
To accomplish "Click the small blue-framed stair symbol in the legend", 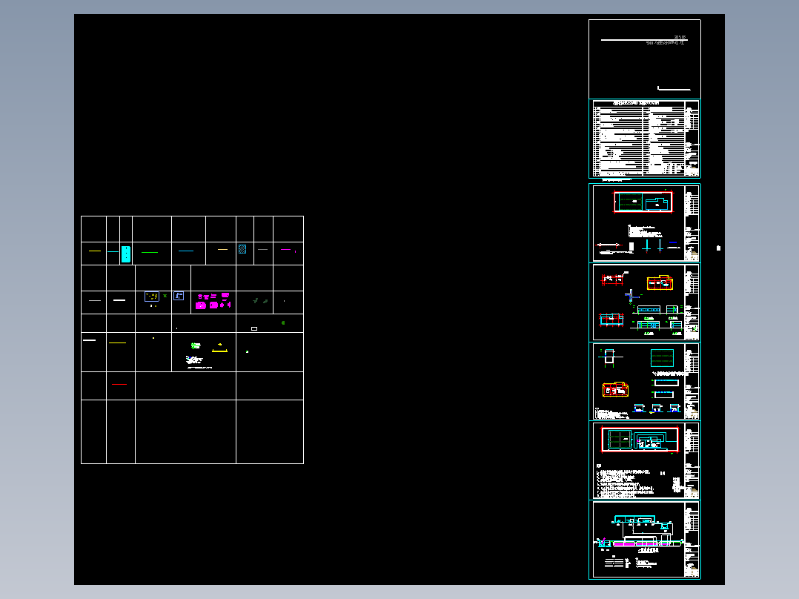I will [x=179, y=295].
